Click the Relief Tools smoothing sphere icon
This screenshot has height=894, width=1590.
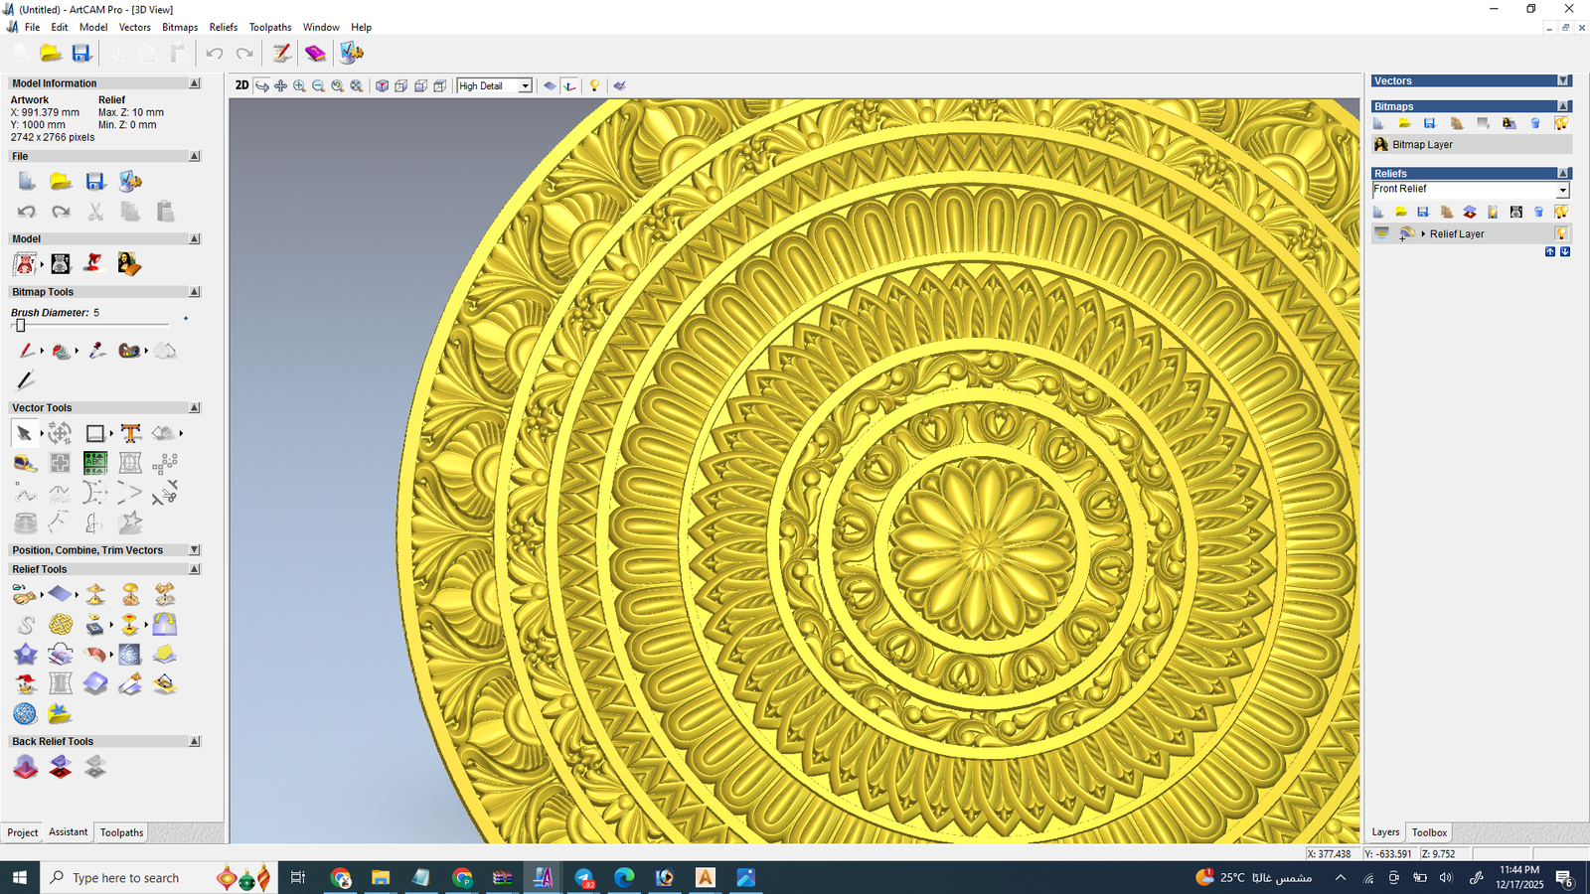25,713
